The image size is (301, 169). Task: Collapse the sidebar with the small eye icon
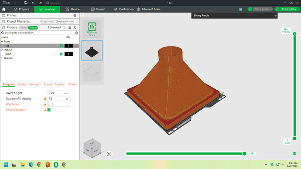click(x=82, y=14)
